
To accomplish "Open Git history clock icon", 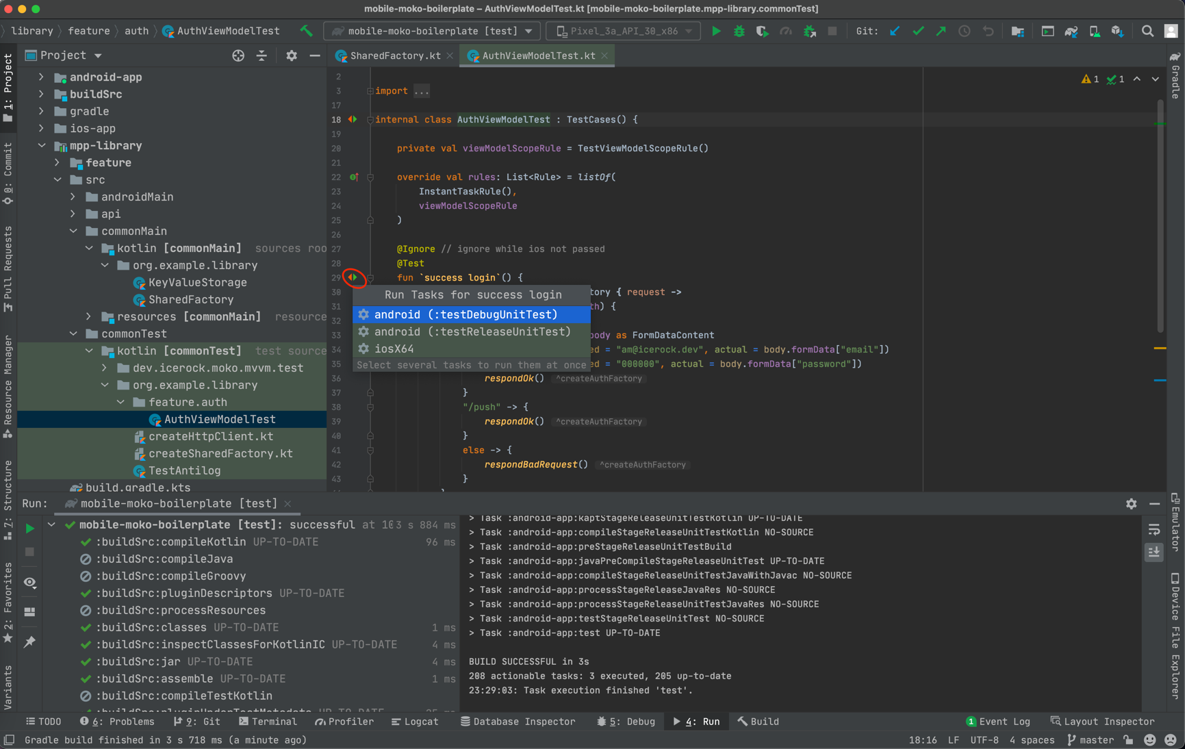I will [965, 31].
